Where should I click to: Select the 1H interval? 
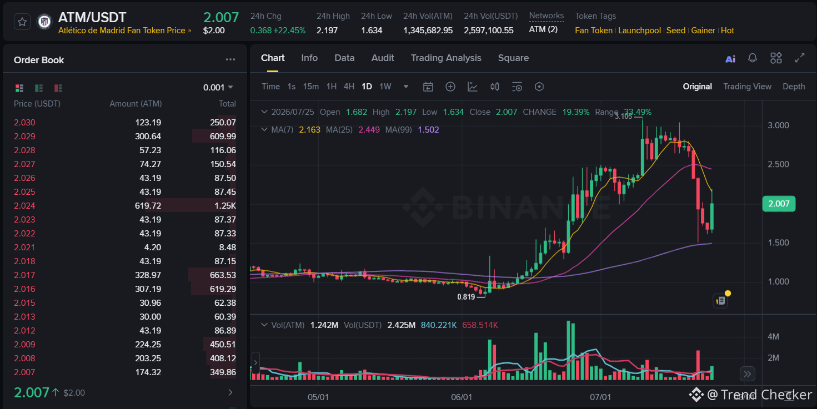(x=332, y=87)
